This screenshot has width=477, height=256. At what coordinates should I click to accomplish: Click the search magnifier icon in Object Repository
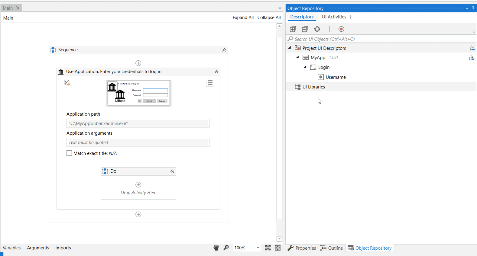coord(290,39)
